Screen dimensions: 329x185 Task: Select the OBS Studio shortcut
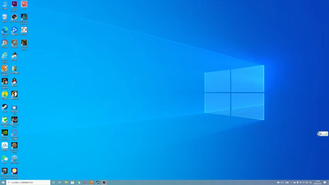[14, 18]
